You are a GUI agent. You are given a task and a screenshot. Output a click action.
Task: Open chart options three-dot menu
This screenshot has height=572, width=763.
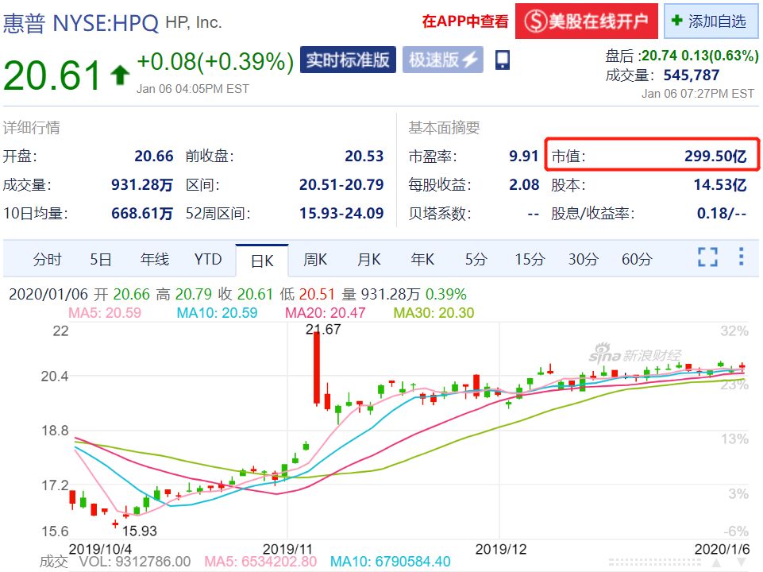[x=741, y=257]
